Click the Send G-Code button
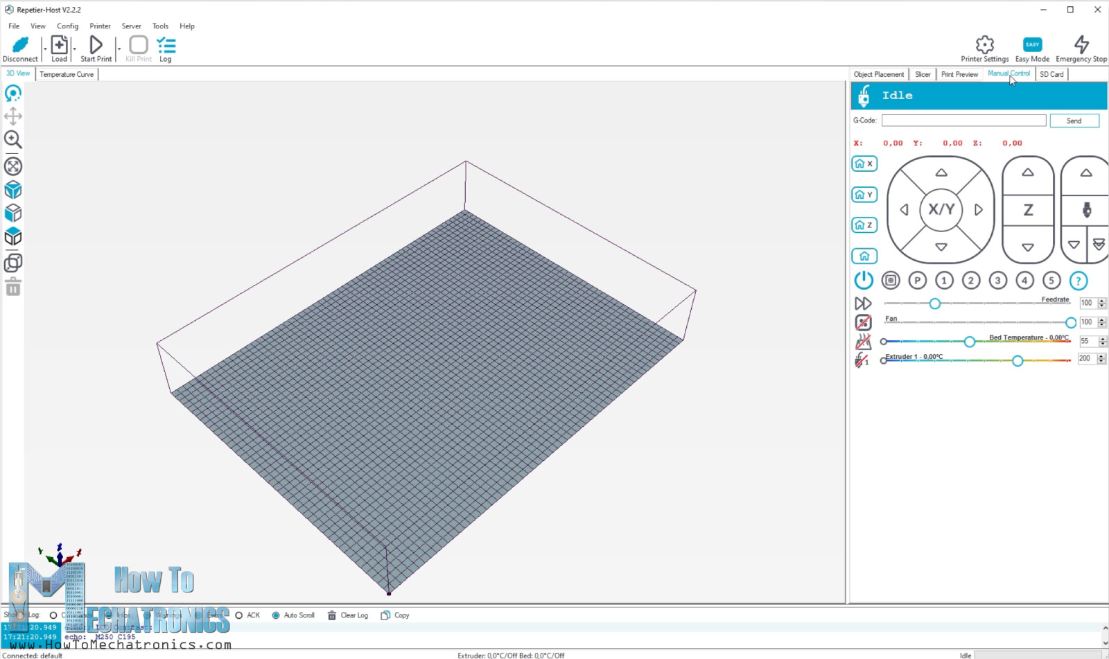Viewport: 1109px width, 659px height. pos(1074,120)
